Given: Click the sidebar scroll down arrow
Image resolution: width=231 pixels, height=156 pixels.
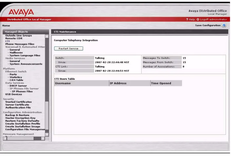Looking at the screenshot, I should [x=47, y=134].
